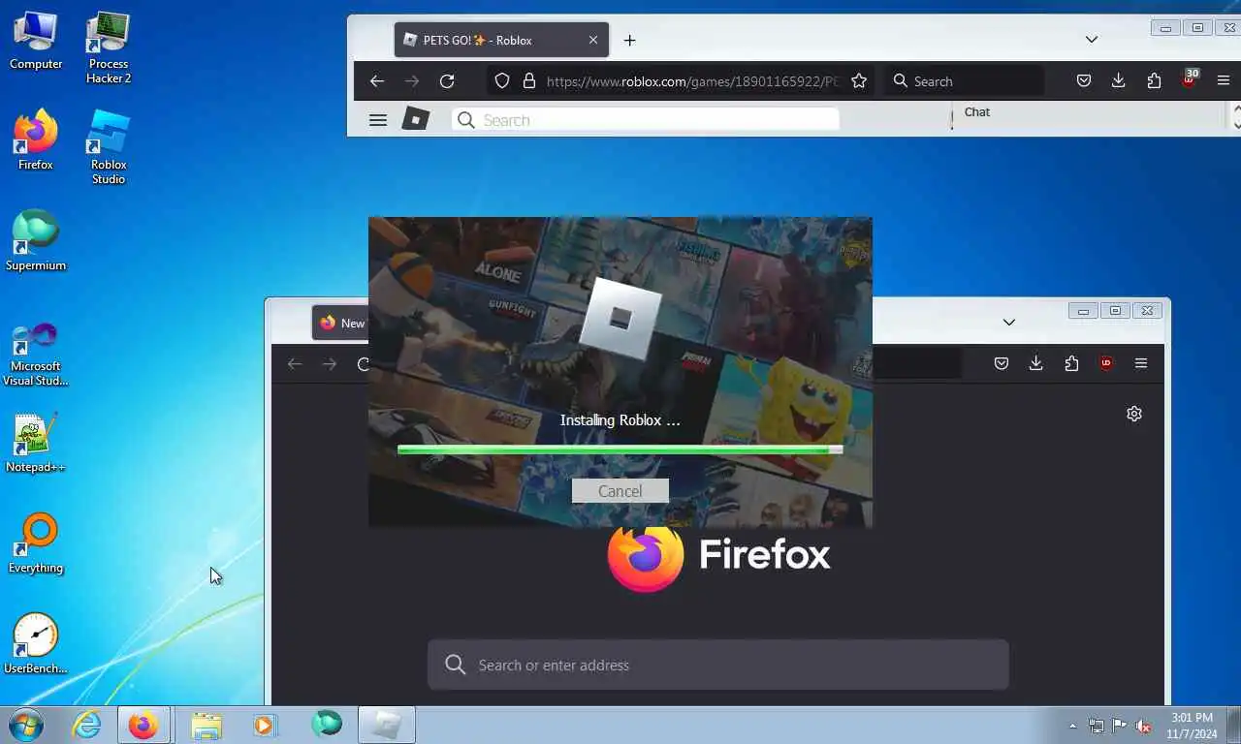Open the Action Center flag icon

coord(1120,726)
